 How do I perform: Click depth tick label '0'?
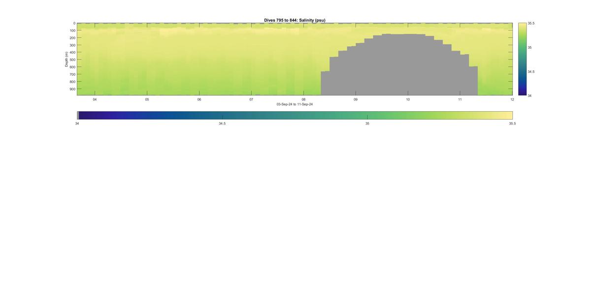click(74, 23)
